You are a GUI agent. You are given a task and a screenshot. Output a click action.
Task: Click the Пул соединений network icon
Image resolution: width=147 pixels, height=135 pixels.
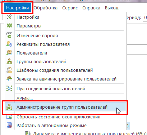pos(9,88)
